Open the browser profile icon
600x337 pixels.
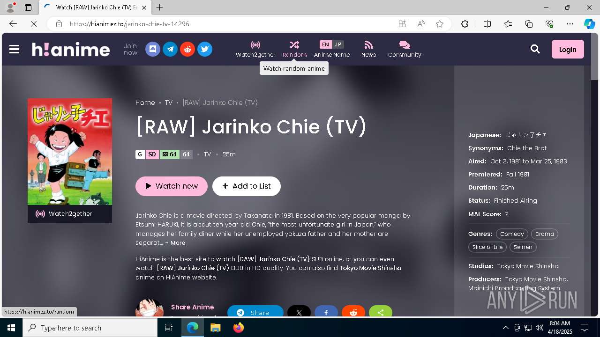click(10, 7)
